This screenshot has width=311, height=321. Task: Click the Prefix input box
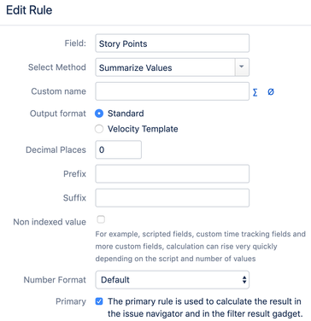point(173,173)
